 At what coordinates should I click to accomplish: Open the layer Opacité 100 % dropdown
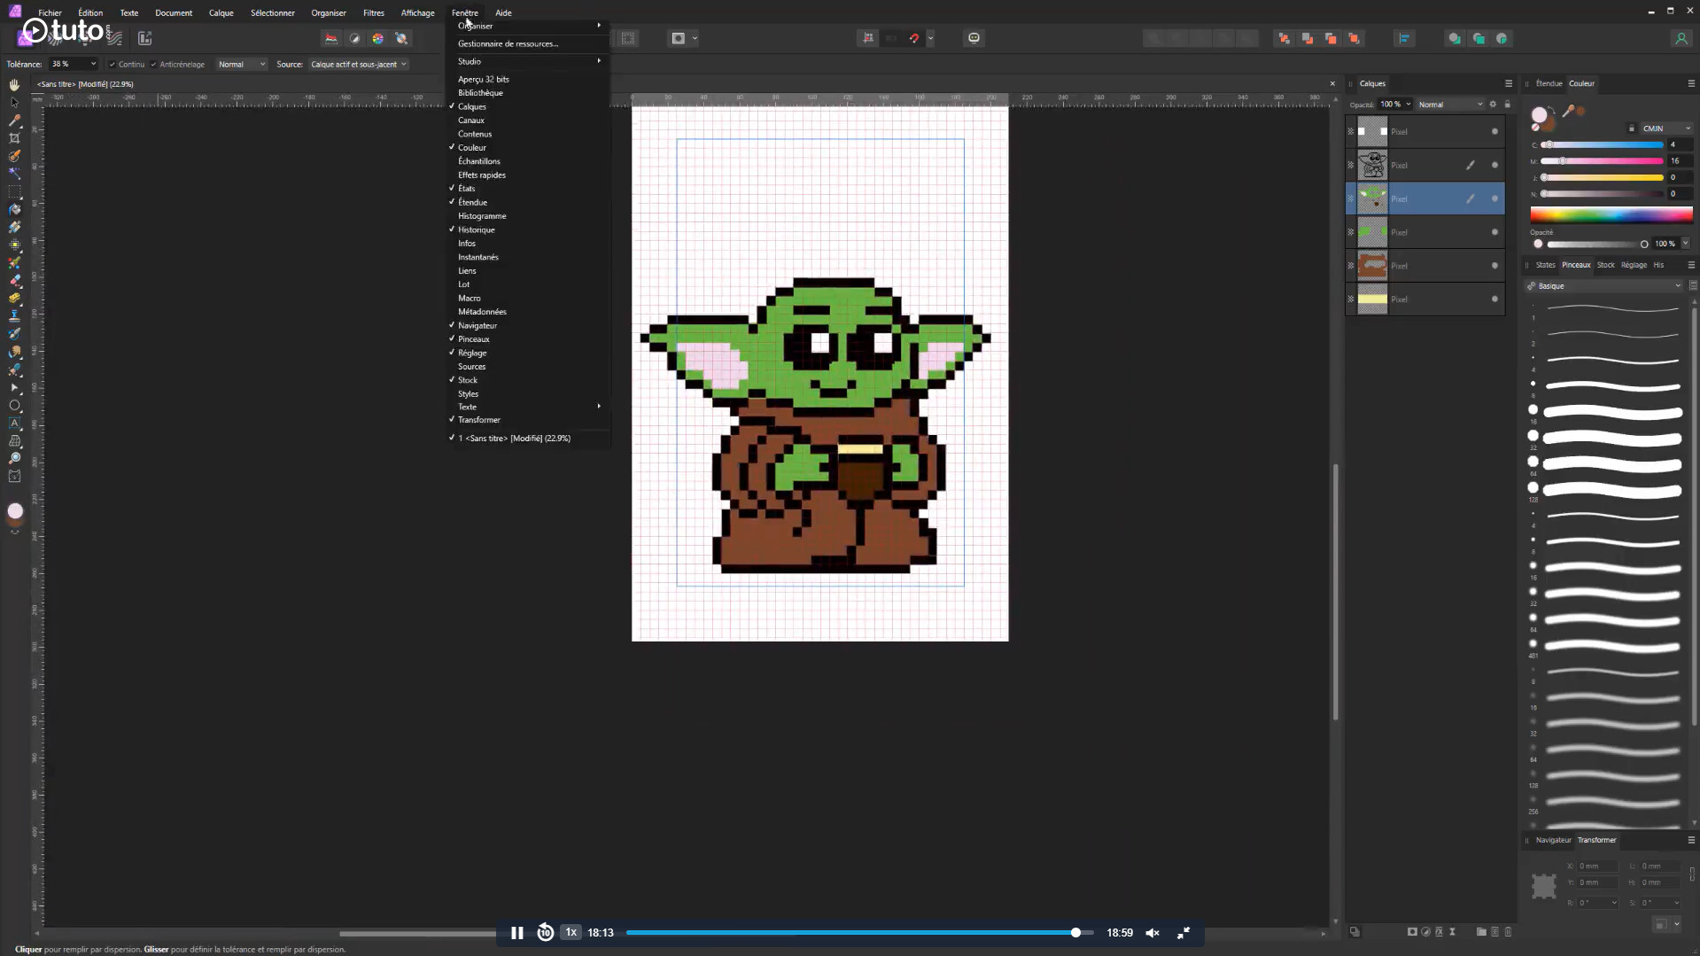click(x=1409, y=105)
